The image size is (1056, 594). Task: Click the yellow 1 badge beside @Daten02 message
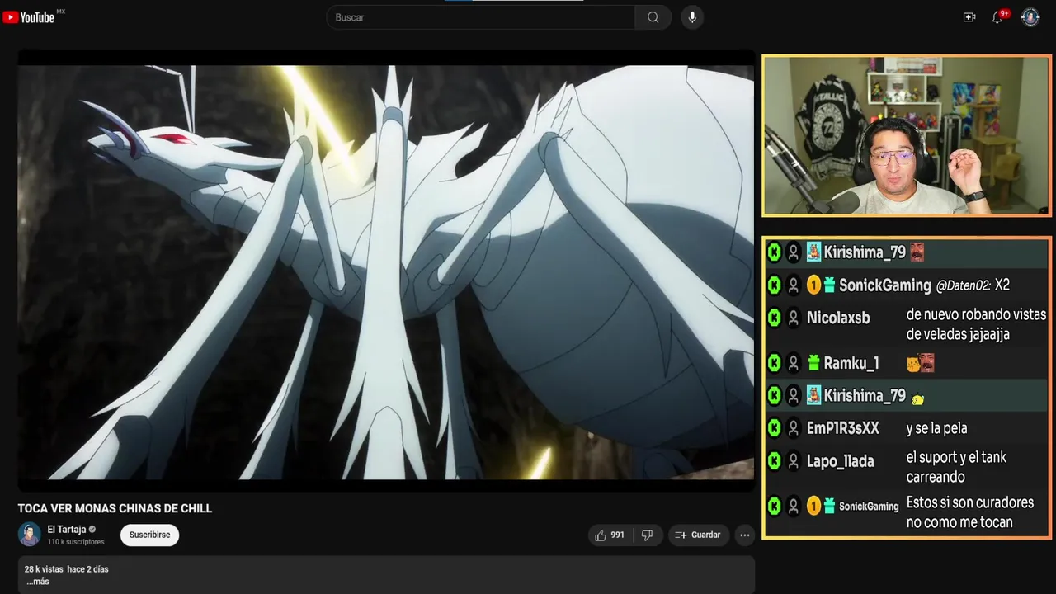[x=813, y=285]
